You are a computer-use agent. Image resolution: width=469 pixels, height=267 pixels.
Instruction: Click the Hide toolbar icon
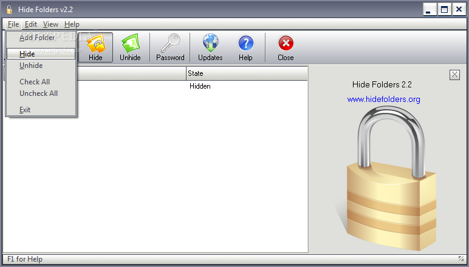(95, 47)
